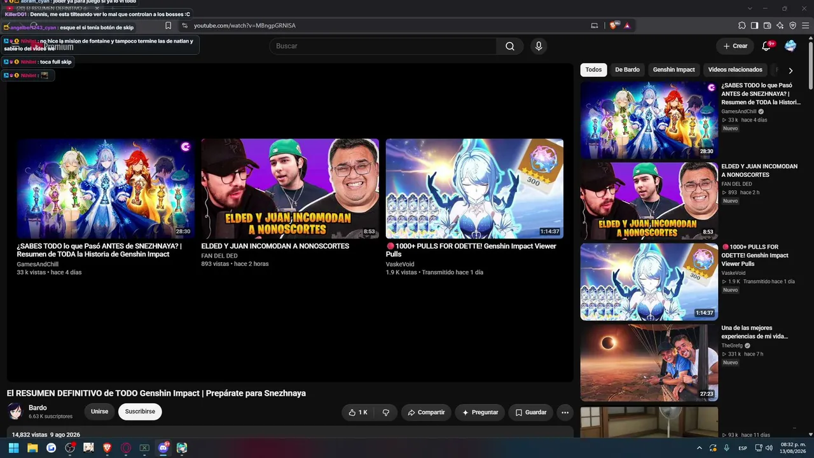Open volume control in system tray
Image resolution: width=814 pixels, height=458 pixels.
click(768, 448)
